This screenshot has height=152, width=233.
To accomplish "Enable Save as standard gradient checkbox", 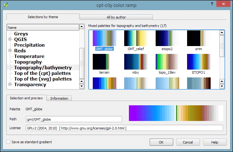I will click(x=8, y=142).
